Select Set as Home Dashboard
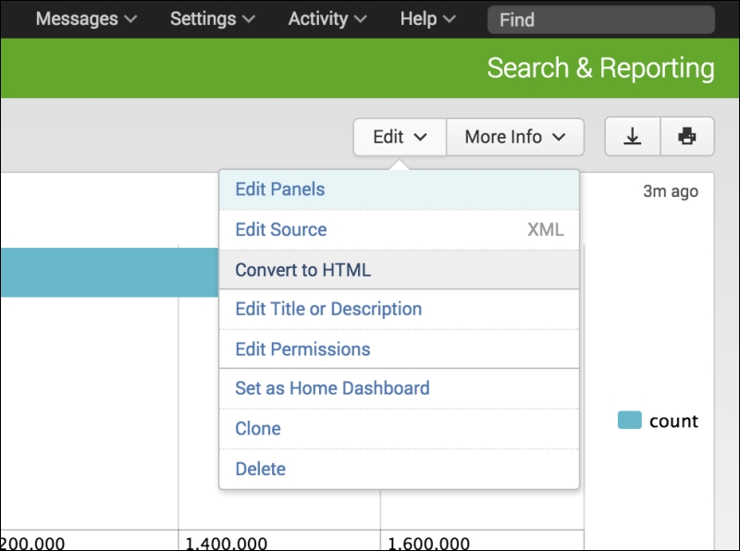Image resolution: width=740 pixels, height=551 pixels. [400, 388]
